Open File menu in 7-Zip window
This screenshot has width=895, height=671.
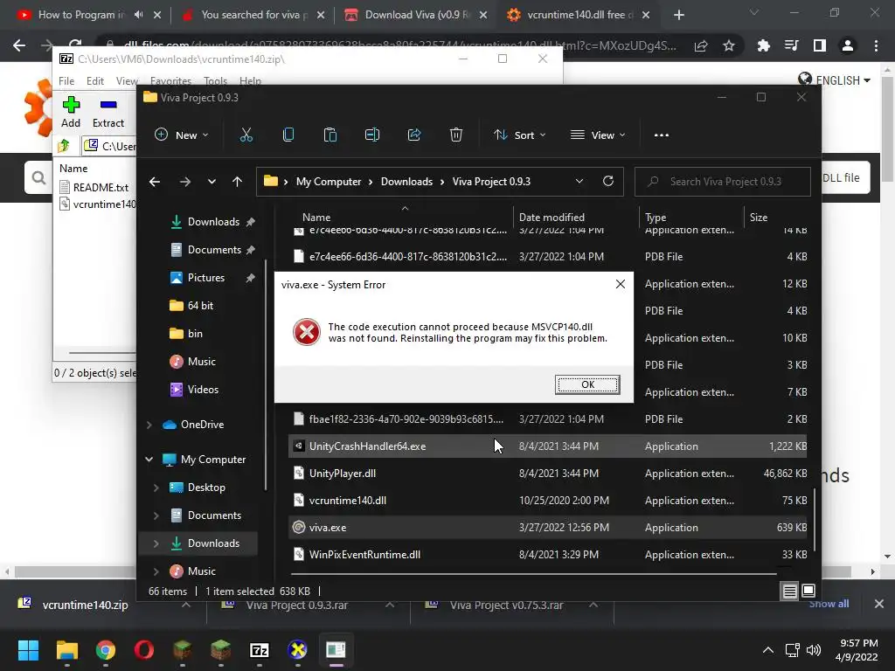click(x=66, y=81)
